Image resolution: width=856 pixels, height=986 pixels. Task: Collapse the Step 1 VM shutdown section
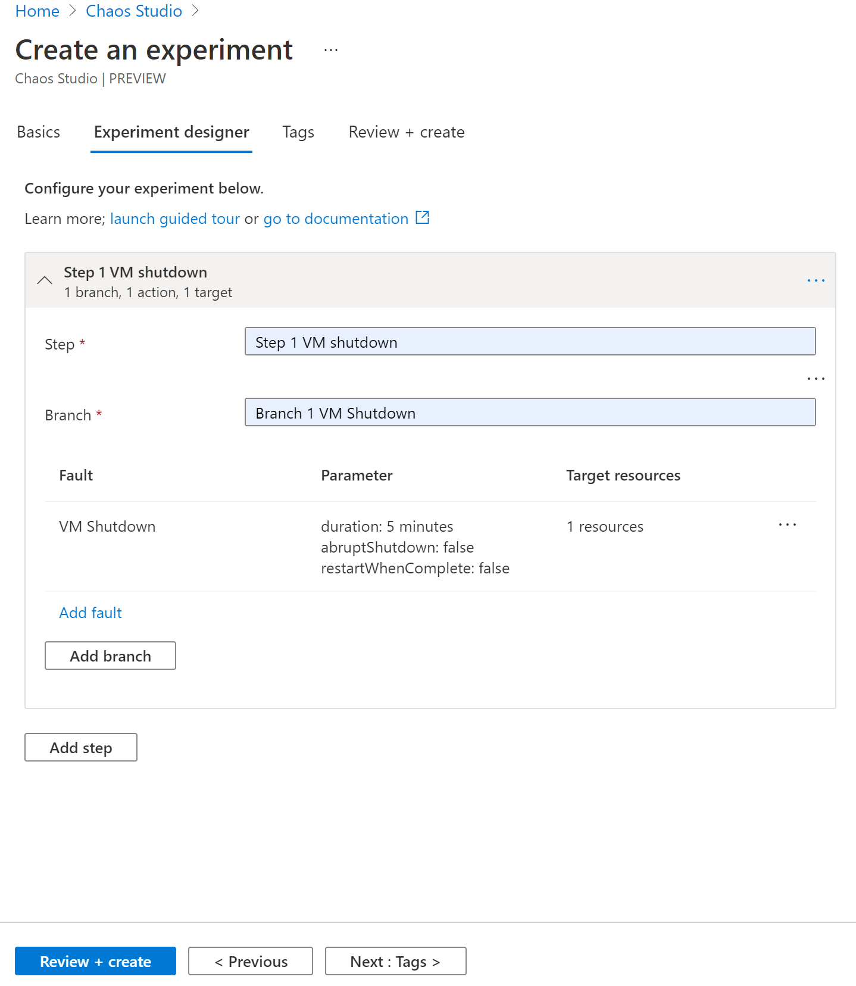pos(45,280)
